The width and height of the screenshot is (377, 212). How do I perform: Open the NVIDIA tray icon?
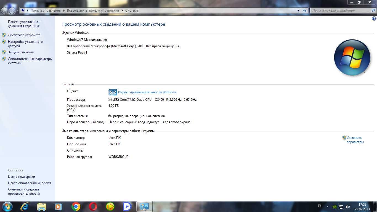click(334, 206)
